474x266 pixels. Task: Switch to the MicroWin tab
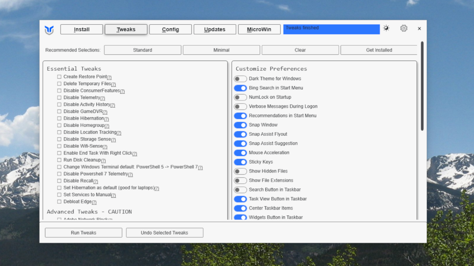[259, 29]
